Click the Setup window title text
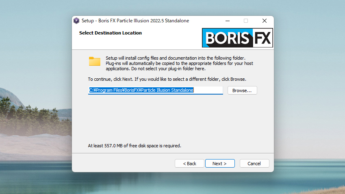This screenshot has height=194, width=345. click(x=135, y=21)
